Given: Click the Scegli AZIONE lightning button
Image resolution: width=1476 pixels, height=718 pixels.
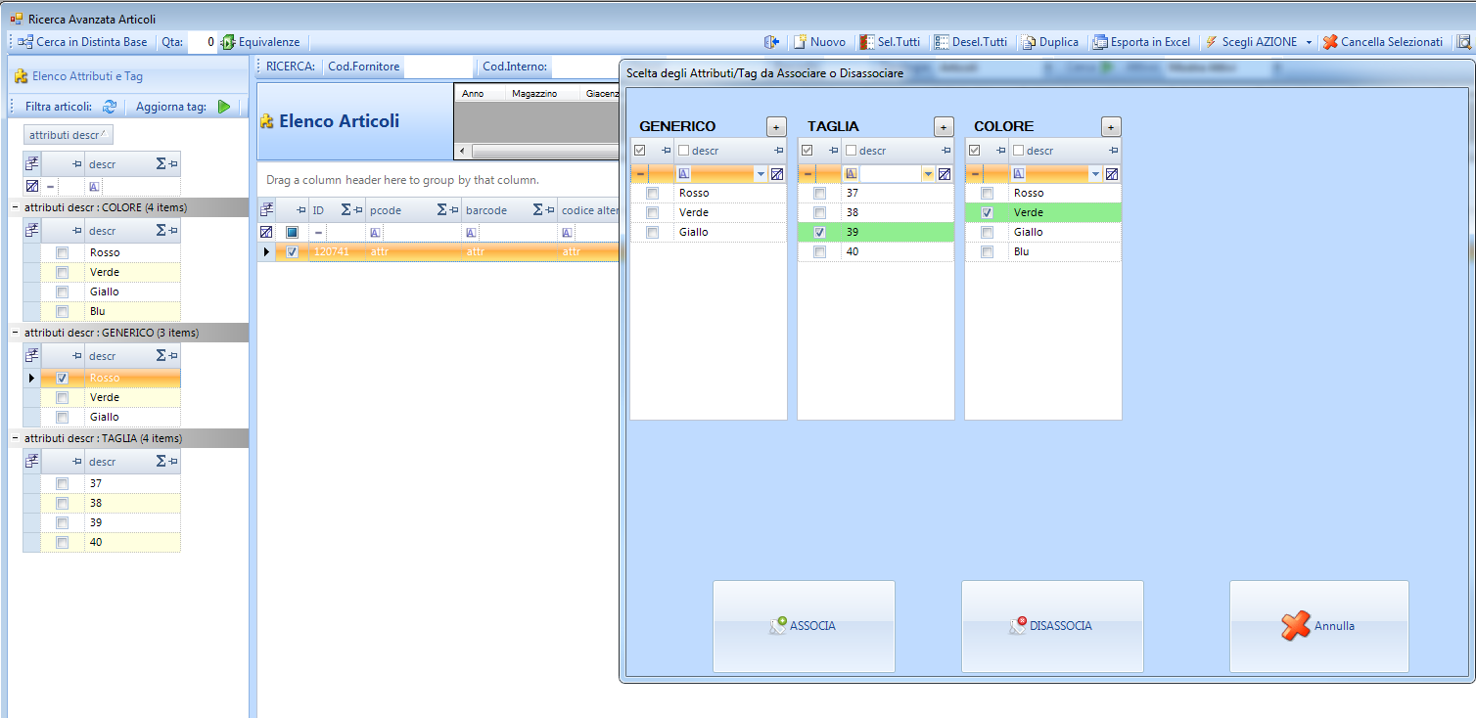Looking at the screenshot, I should coord(1251,42).
